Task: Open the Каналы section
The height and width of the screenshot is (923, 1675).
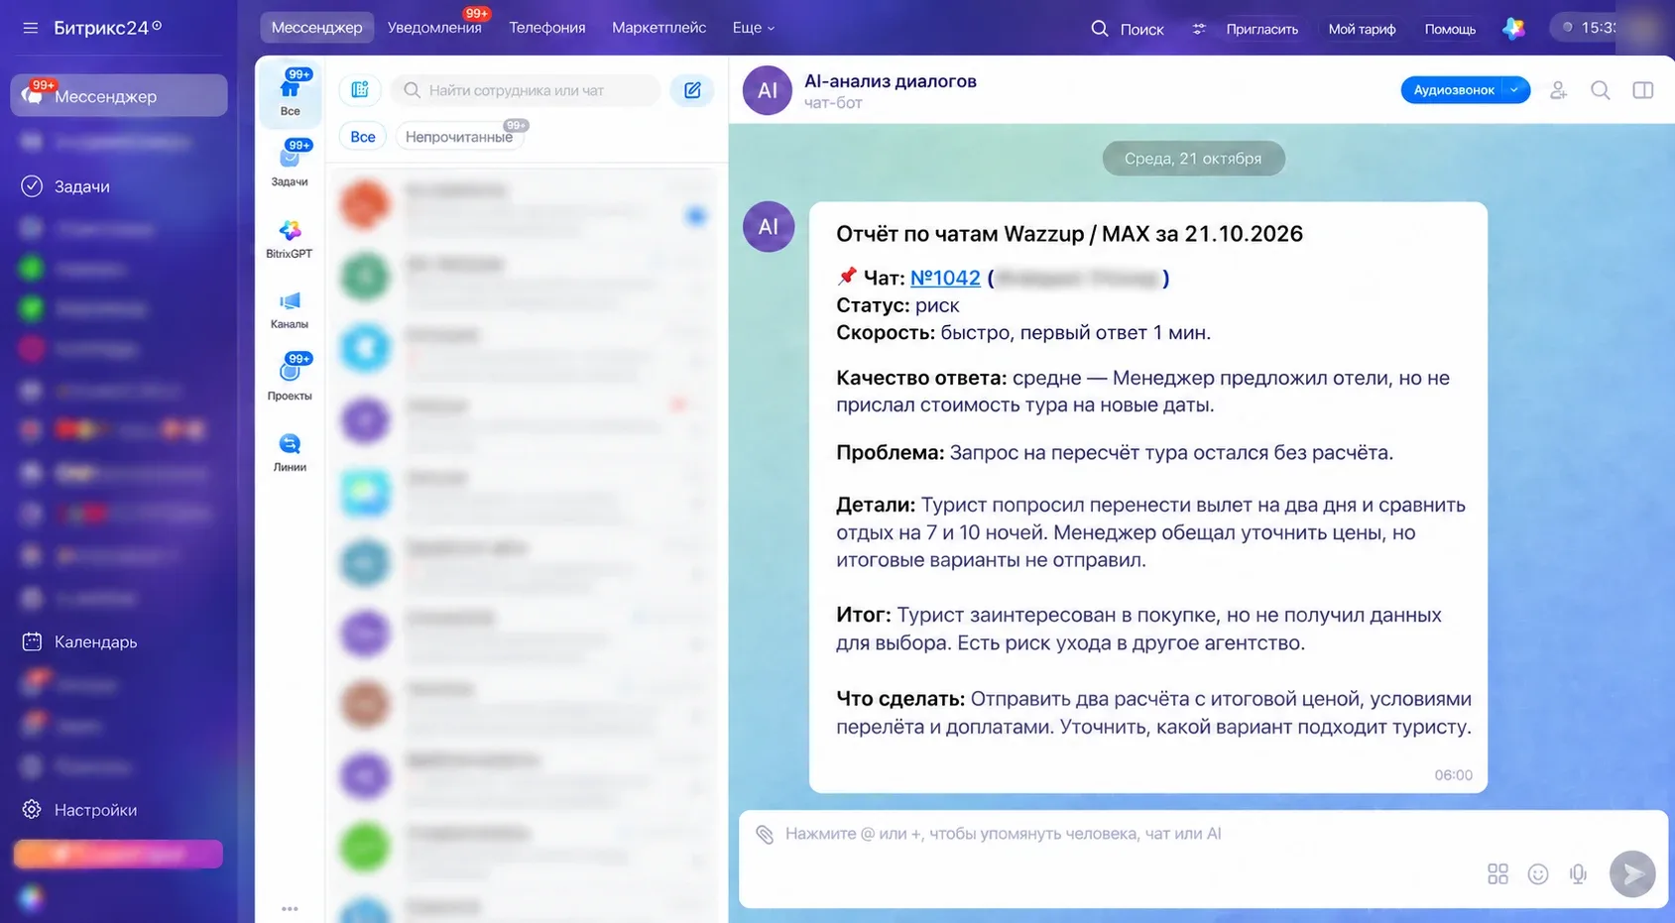Action: tap(290, 309)
